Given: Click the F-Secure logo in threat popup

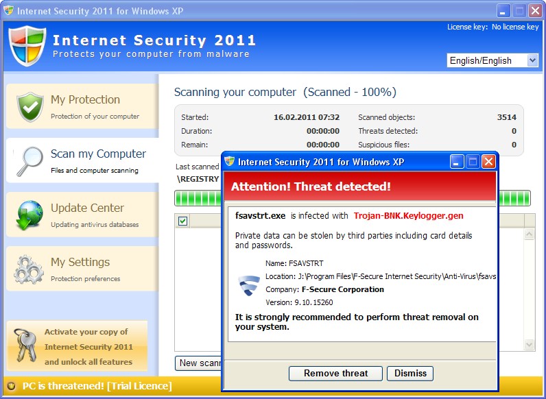Looking at the screenshot, I should pyautogui.click(x=249, y=285).
